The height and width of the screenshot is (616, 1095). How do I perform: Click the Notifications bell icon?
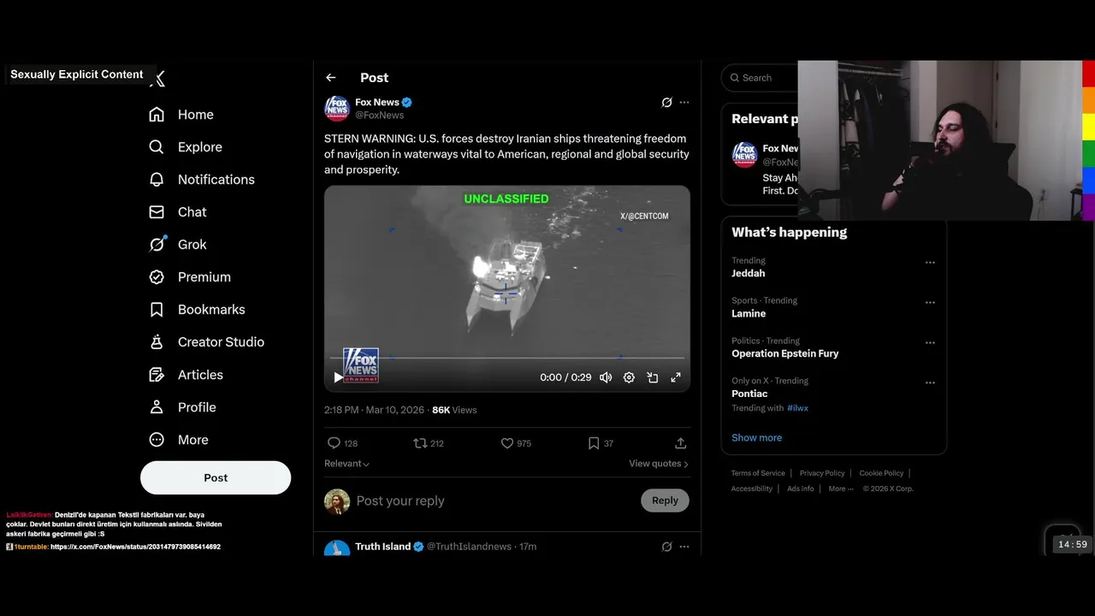tap(157, 180)
